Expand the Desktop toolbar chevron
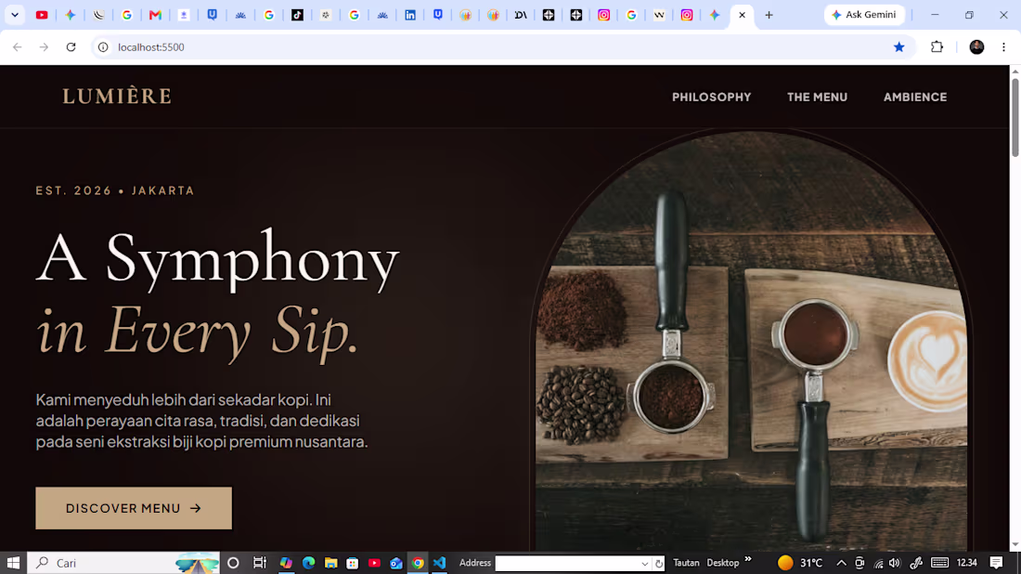Viewport: 1021px width, 574px height. (x=748, y=559)
